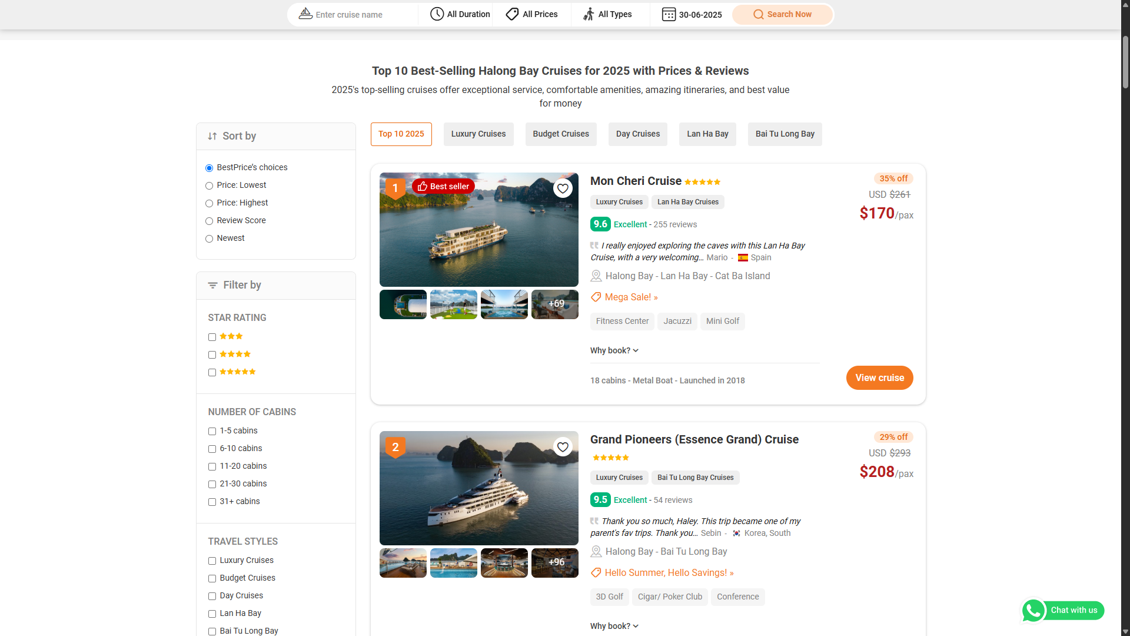This screenshot has width=1130, height=636.
Task: Click the Filter by funnel icon
Action: [x=213, y=285]
